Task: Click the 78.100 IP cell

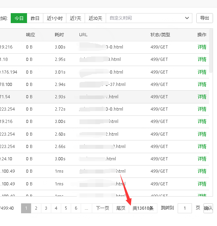Action: coord(6,84)
